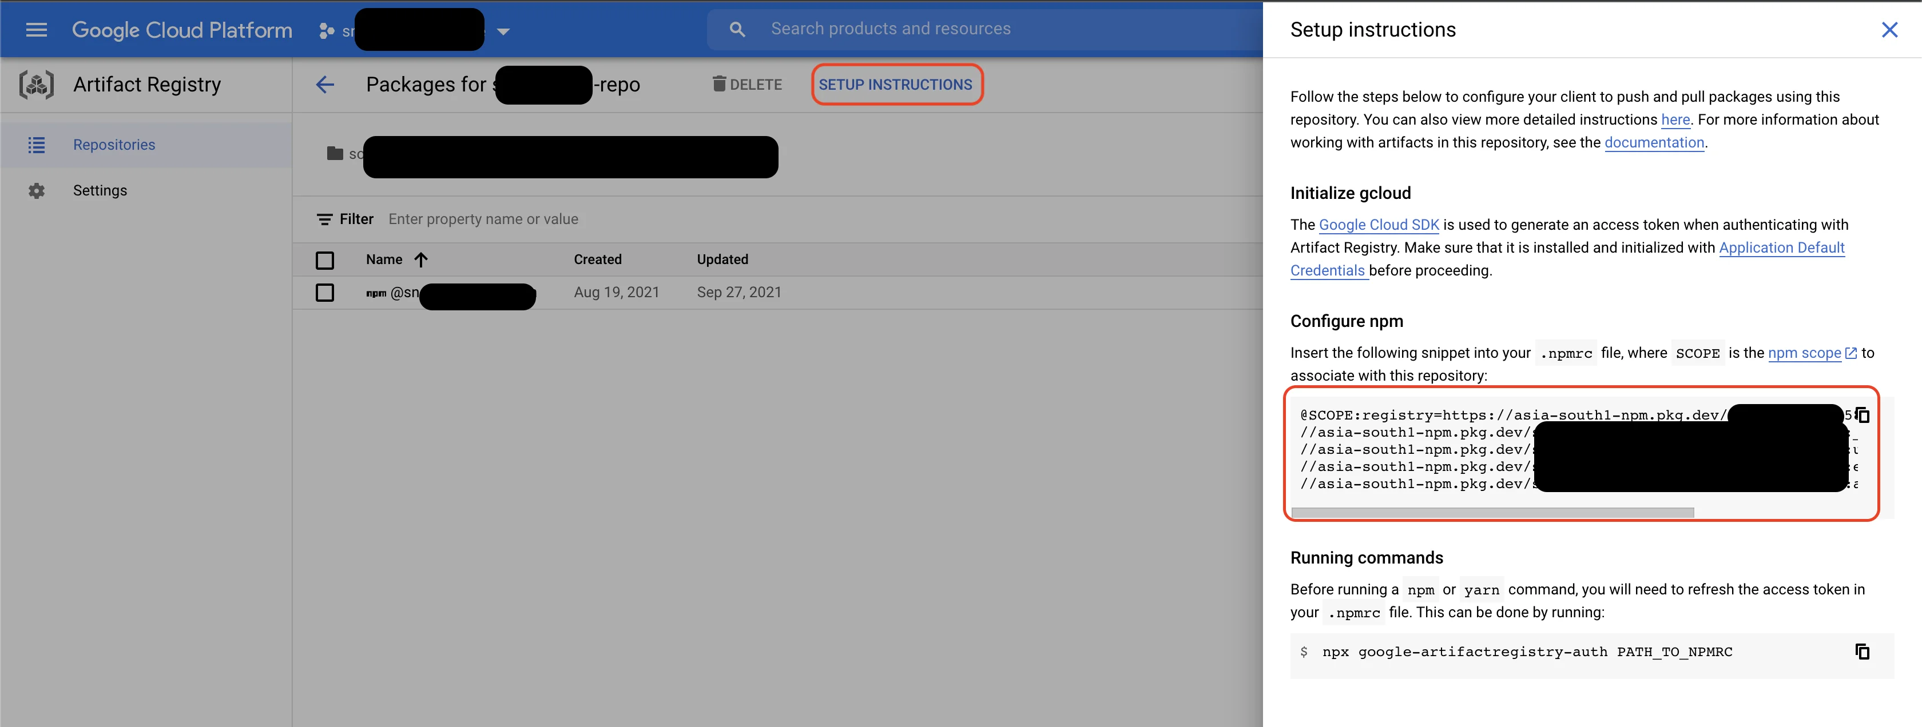Click the Configure npm heading
This screenshot has width=1922, height=727.
pos(1347,321)
